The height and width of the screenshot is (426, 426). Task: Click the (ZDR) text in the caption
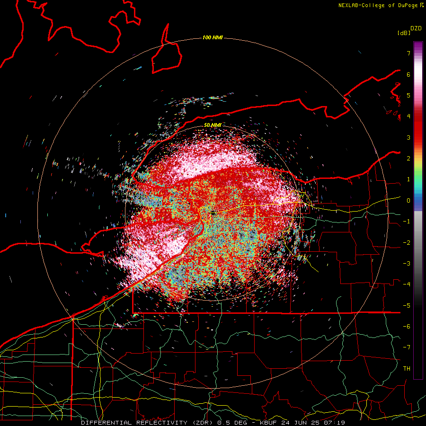pos(203,423)
